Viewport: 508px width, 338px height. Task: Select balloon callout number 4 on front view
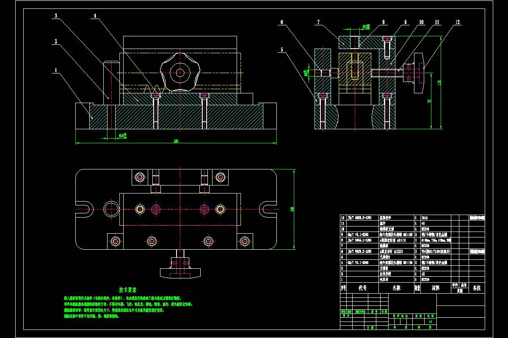[94, 16]
